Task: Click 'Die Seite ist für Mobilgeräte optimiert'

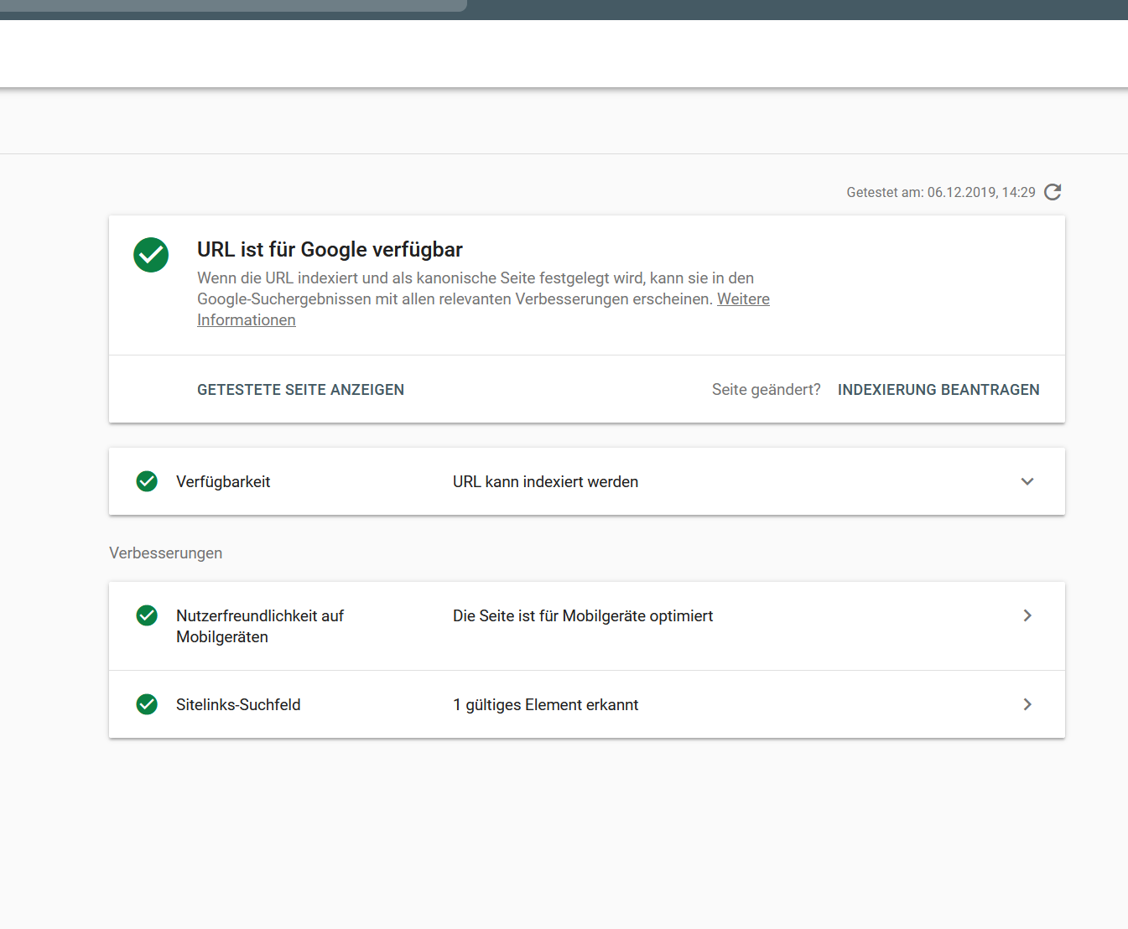Action: pos(583,616)
